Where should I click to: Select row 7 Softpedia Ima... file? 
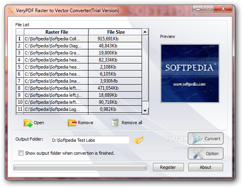[56, 81]
